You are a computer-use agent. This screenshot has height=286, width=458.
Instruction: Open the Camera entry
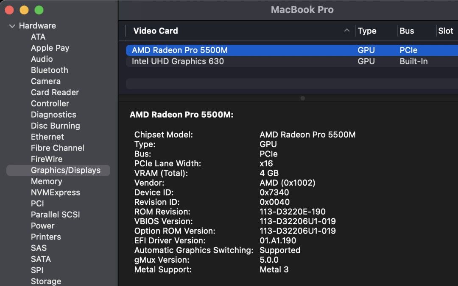(x=45, y=81)
